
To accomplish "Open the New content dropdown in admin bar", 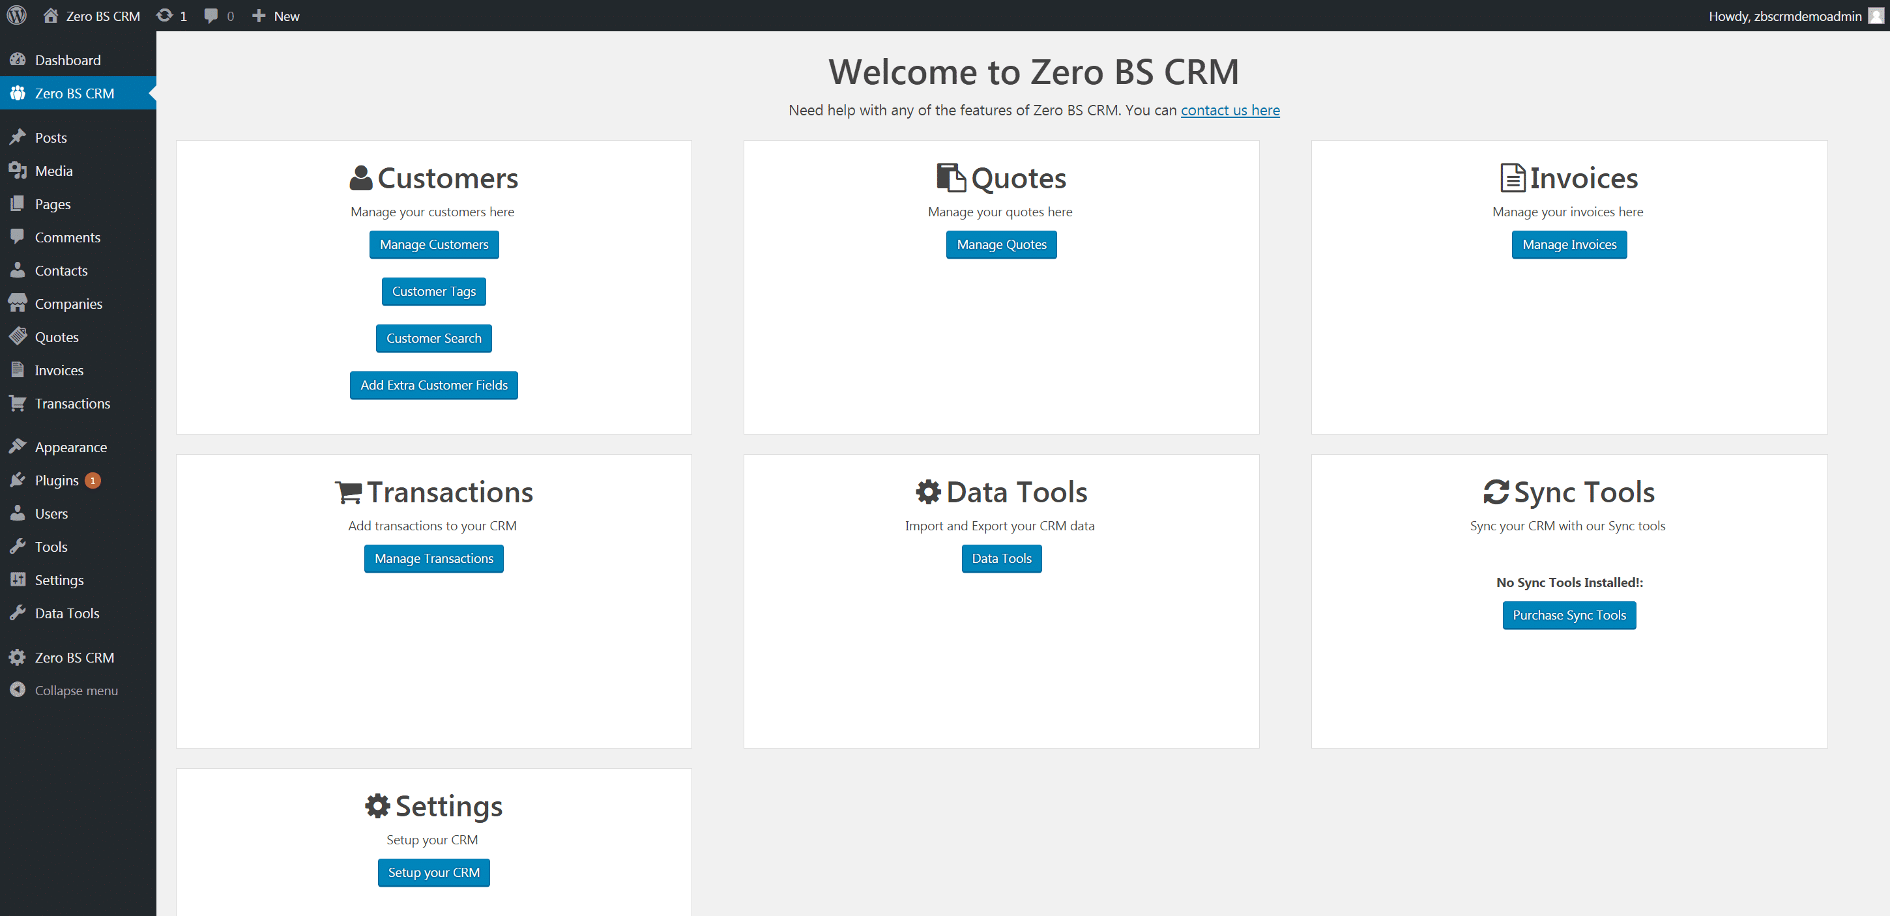I will [x=276, y=16].
